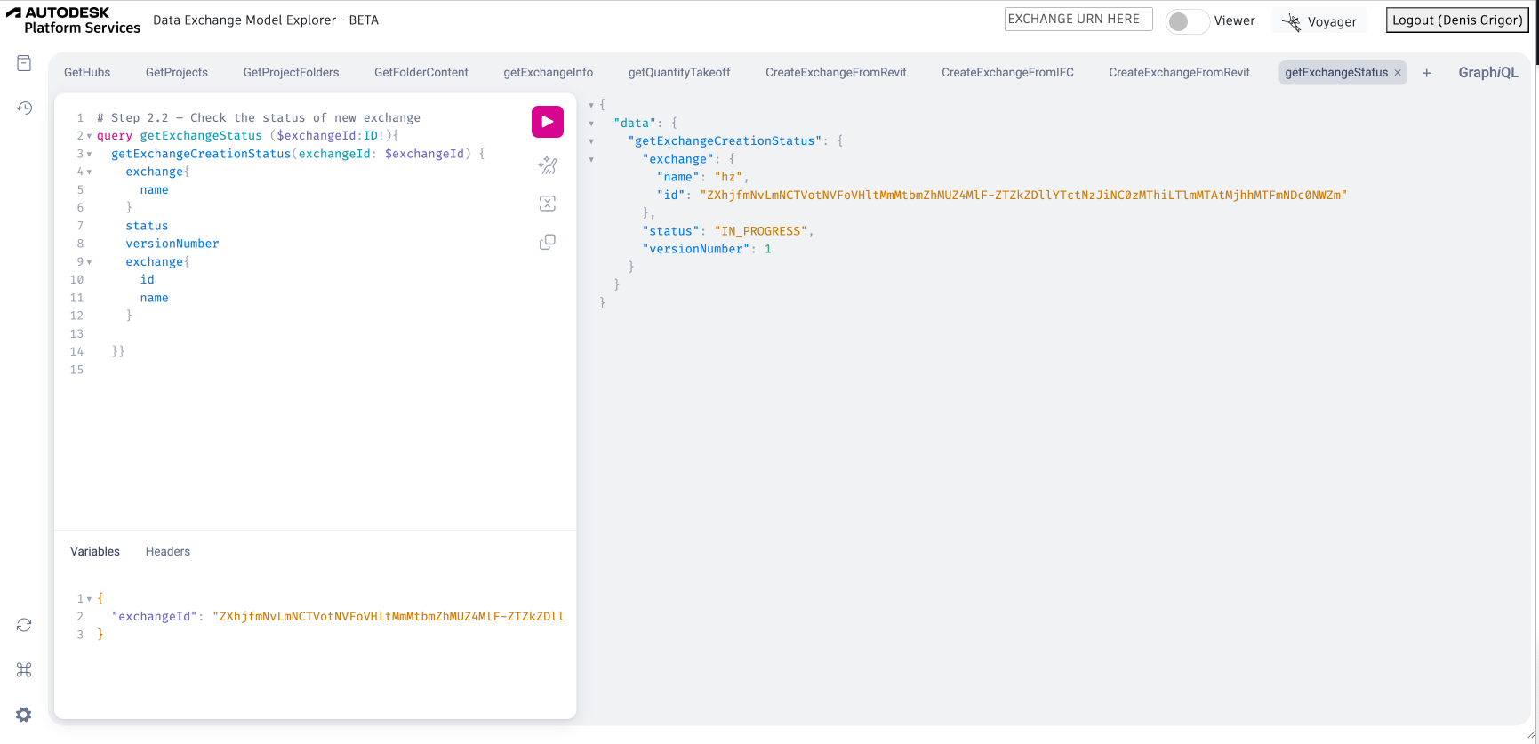Open Voyager schema visualizer

click(x=1319, y=21)
